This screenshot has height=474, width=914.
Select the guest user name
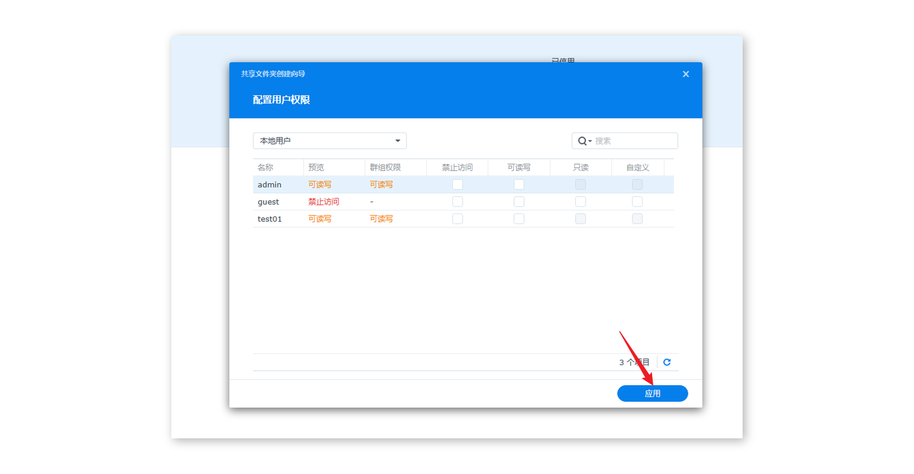[x=268, y=202]
